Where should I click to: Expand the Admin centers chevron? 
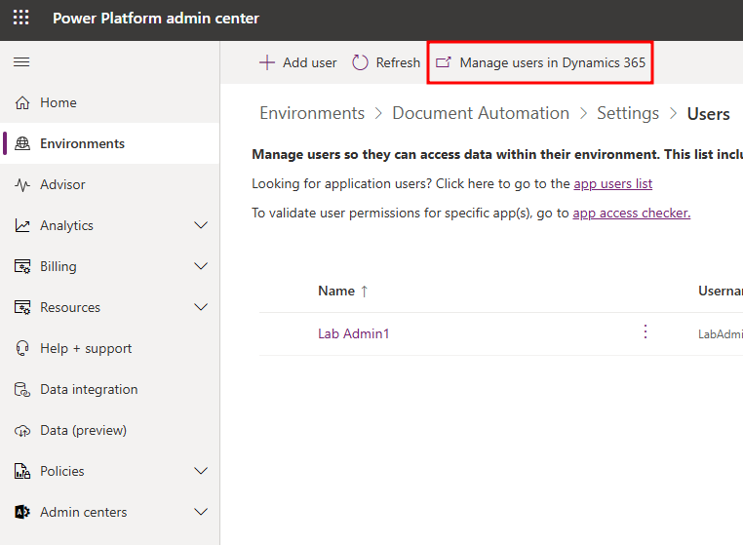click(x=201, y=512)
